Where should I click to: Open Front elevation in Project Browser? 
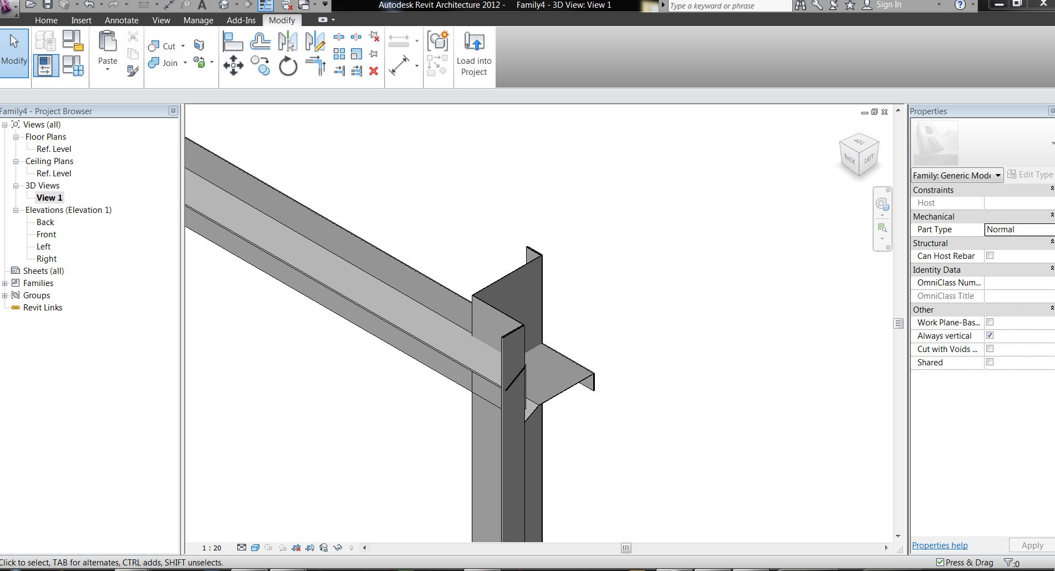[46, 234]
